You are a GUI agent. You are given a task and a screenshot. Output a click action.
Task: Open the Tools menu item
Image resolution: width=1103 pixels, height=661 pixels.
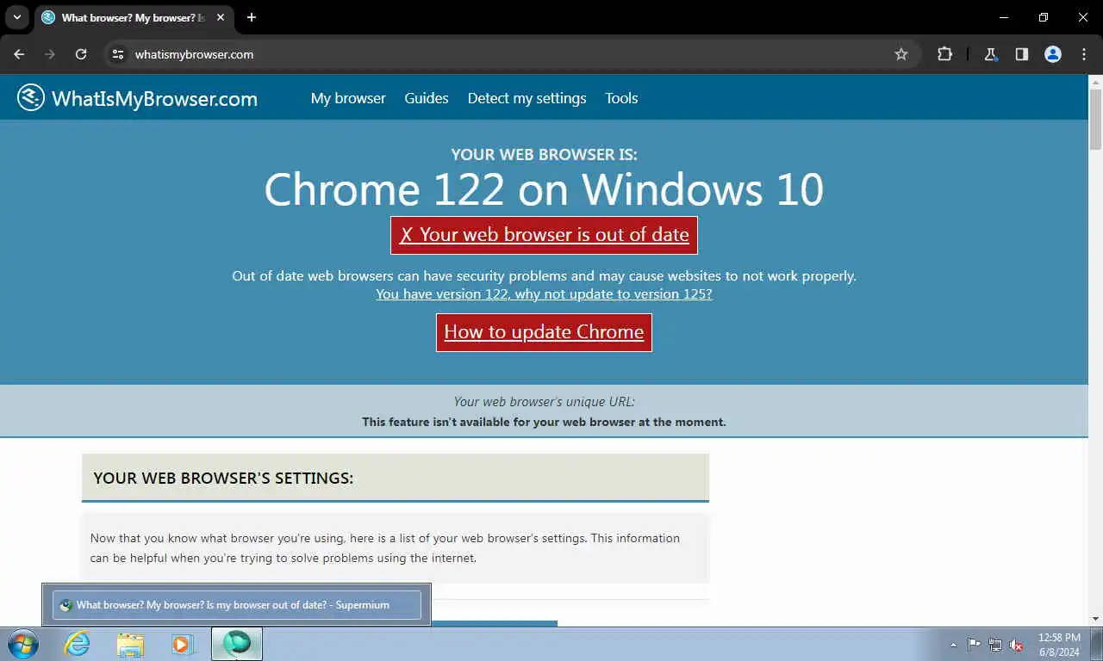(621, 98)
